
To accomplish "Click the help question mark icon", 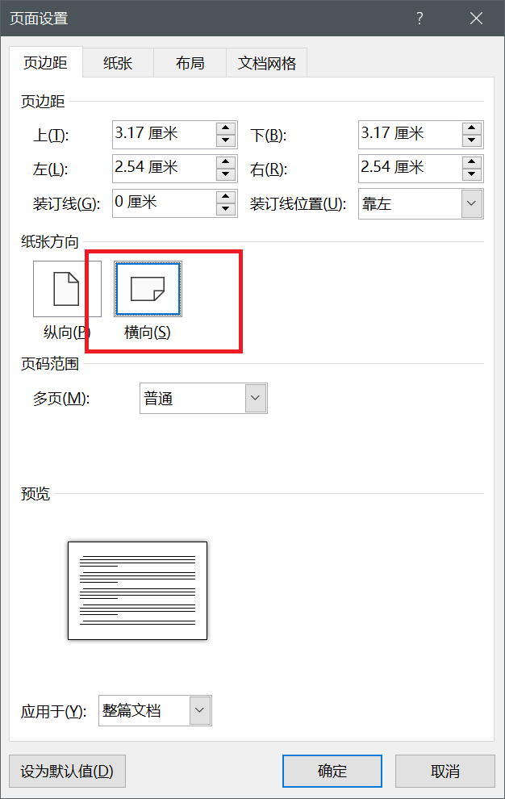I will [x=419, y=19].
